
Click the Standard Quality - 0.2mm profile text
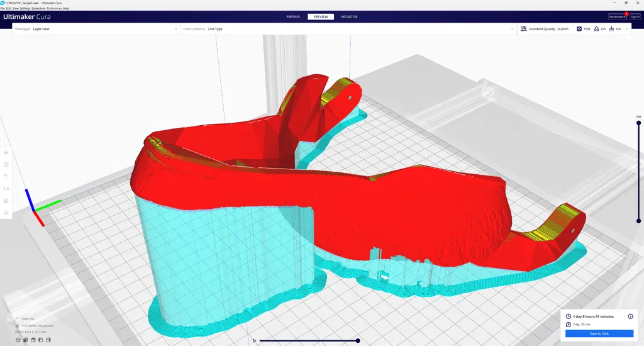pos(548,29)
